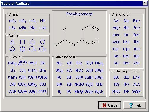Select the COPh benzoyl group
Image resolution: width=149 pixels, height=112 pixels.
tap(22, 77)
